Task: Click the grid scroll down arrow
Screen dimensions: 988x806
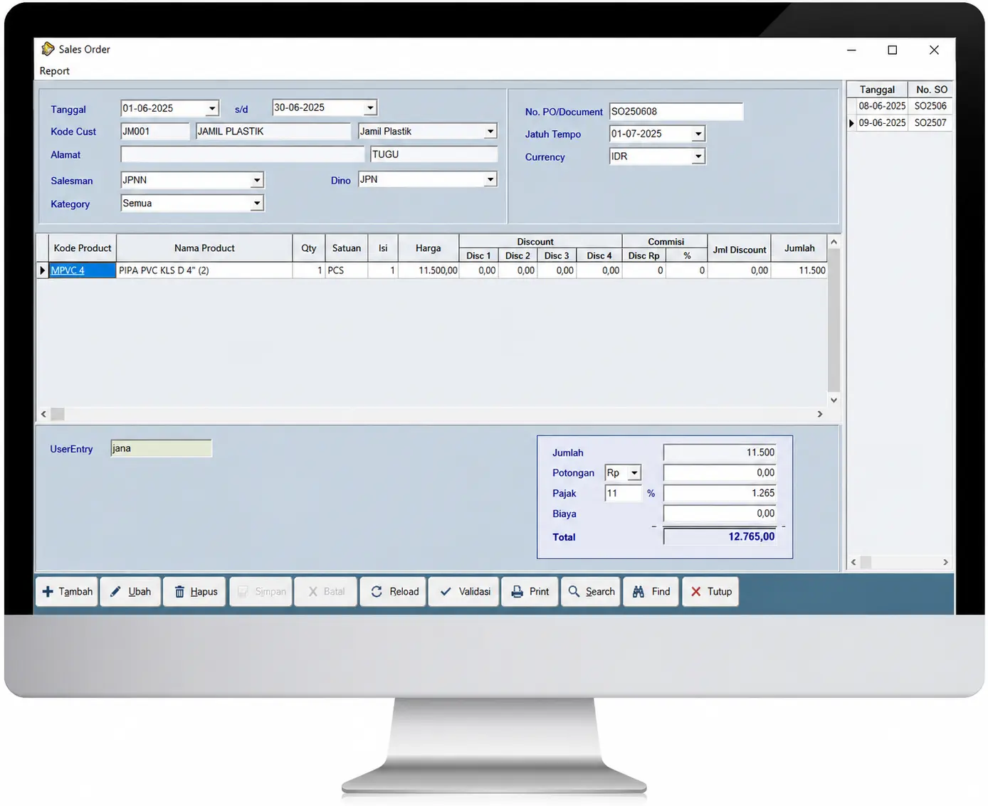Action: pos(834,400)
